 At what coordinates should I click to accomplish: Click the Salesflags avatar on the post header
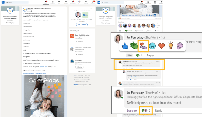25,9
